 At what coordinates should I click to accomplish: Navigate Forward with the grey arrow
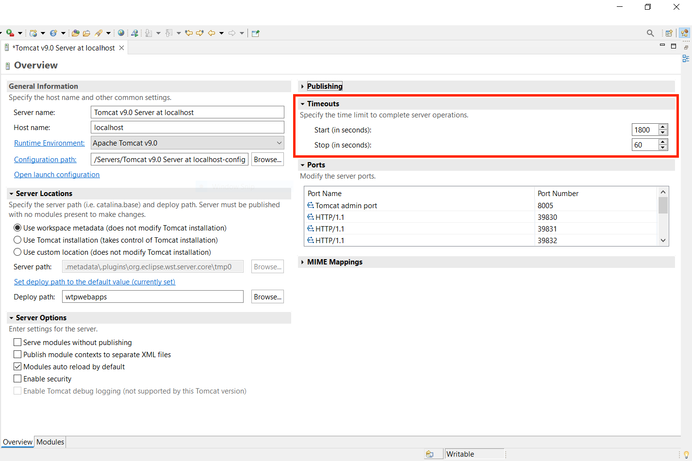point(232,33)
